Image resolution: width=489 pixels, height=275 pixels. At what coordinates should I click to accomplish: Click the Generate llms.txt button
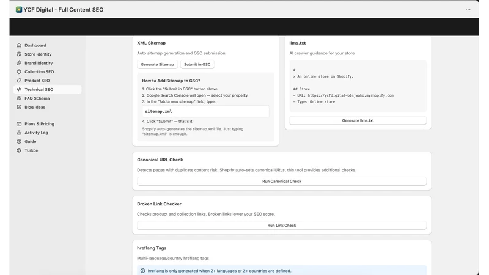[358, 120]
